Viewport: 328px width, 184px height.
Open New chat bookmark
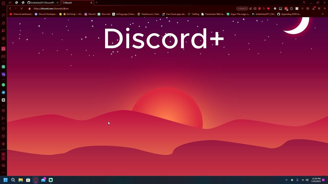pyautogui.click(x=104, y=14)
